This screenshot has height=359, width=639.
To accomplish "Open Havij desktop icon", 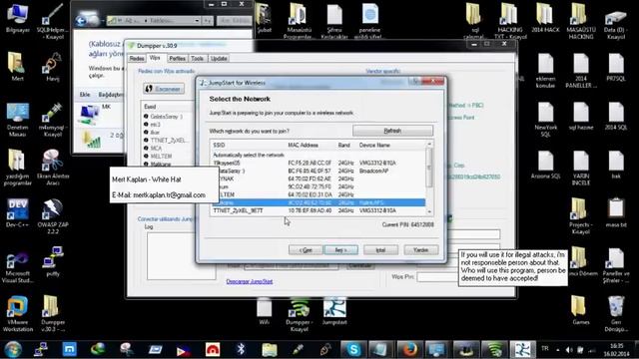I will [x=53, y=67].
